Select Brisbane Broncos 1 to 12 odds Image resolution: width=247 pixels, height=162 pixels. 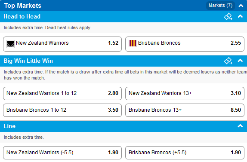[x=62, y=110]
